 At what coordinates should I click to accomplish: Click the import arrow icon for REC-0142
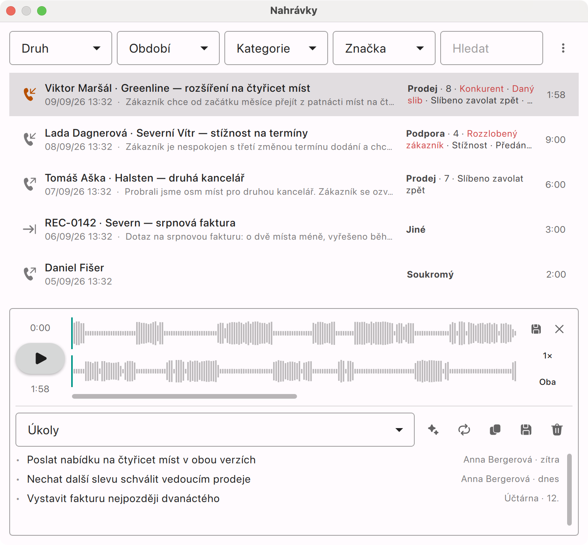click(x=30, y=229)
